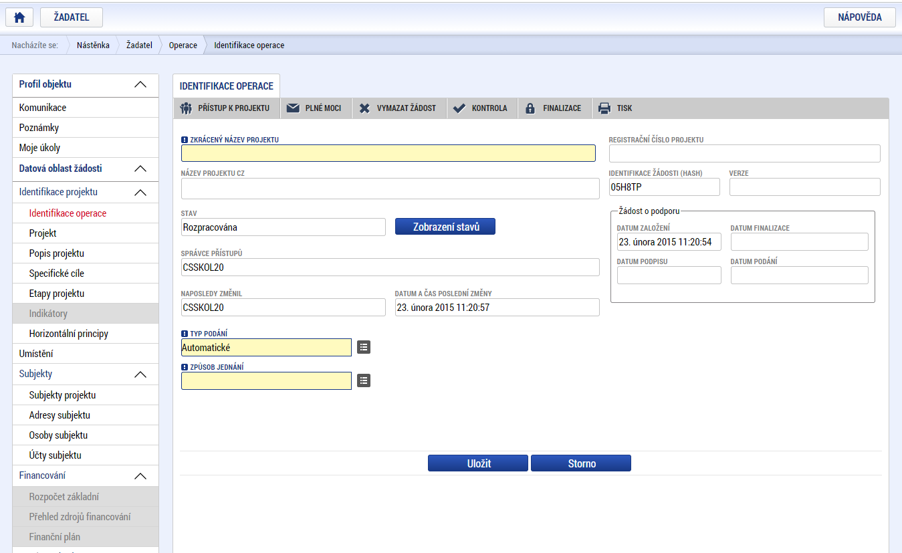The height and width of the screenshot is (553, 902).
Task: Open list picker for Způsob jednání
Action: tap(363, 380)
